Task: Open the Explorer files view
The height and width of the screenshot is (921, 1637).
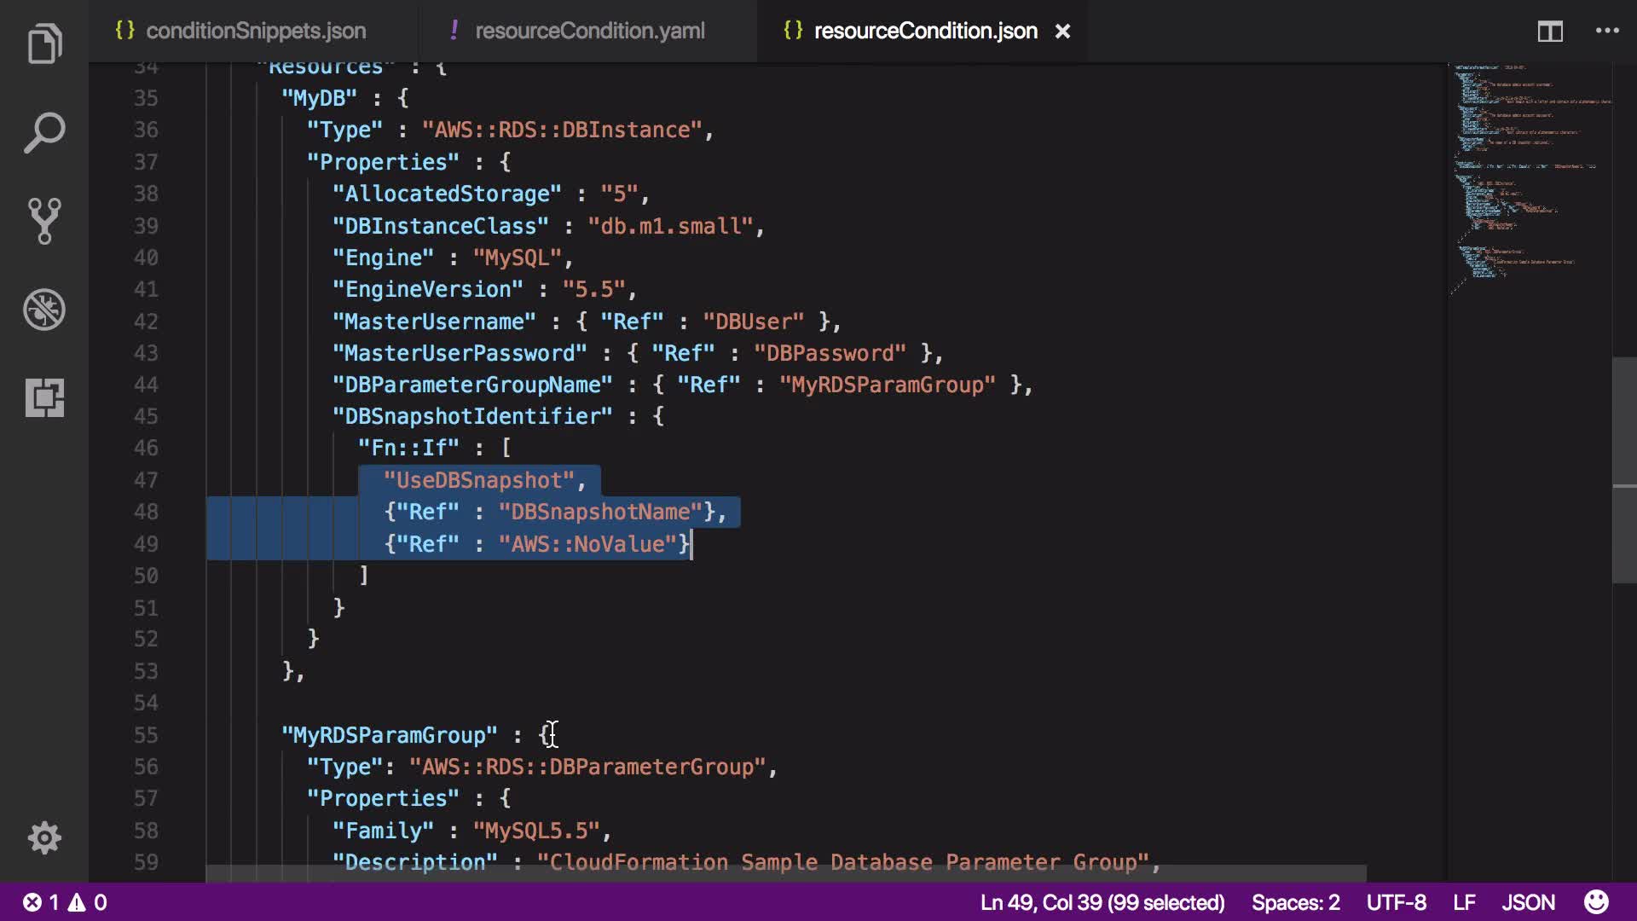Action: [44, 44]
